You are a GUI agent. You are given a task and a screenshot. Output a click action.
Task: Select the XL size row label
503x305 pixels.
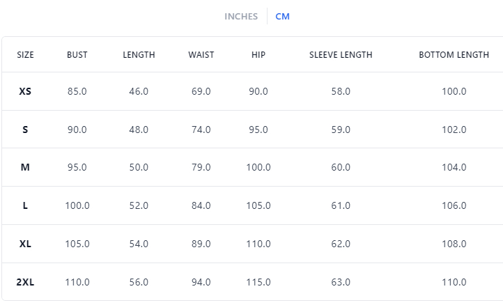[25, 244]
